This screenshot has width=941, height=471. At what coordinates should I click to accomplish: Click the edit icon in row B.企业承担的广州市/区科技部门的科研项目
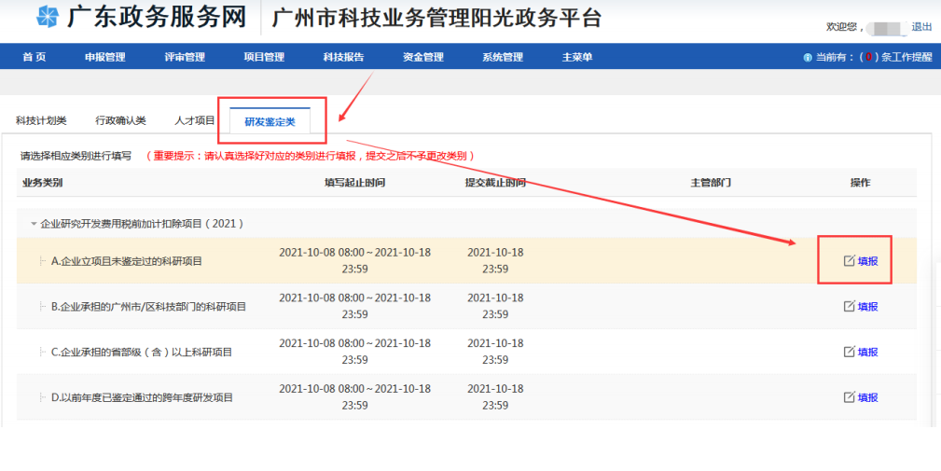[850, 306]
